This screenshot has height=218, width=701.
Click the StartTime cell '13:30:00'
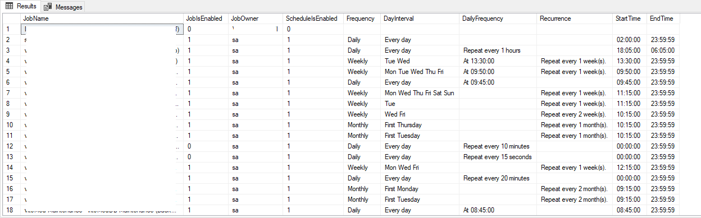(630, 61)
